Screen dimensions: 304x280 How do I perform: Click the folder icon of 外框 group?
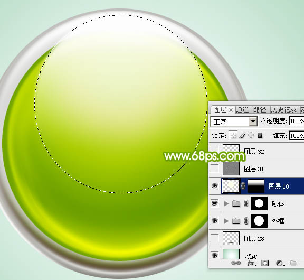236,221
